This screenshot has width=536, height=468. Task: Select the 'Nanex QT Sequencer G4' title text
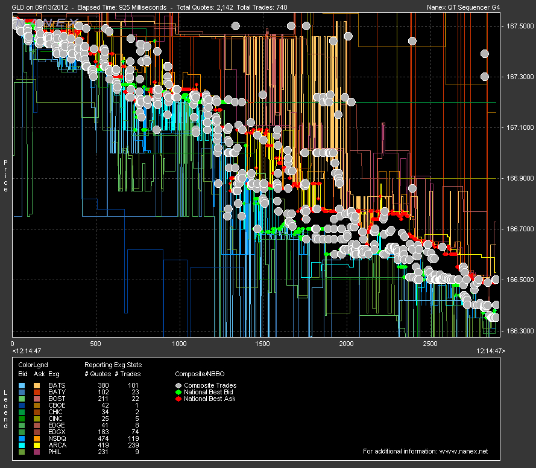click(x=463, y=7)
